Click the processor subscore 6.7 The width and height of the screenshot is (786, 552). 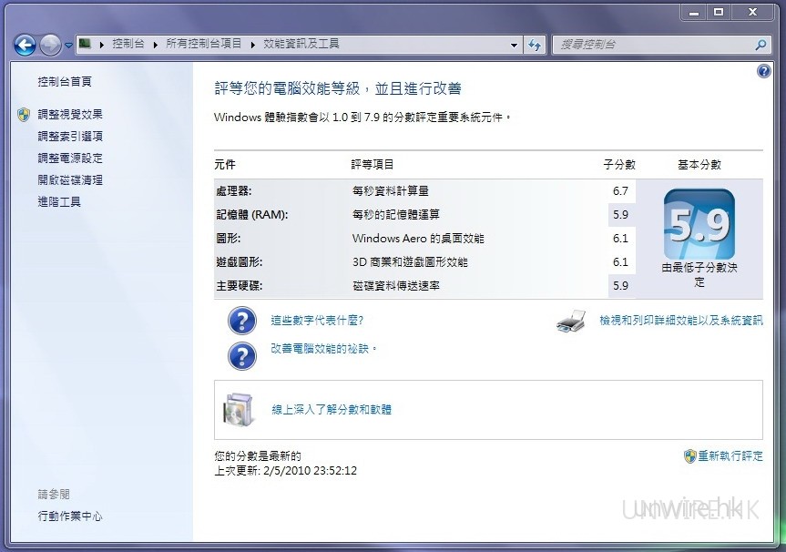click(x=620, y=191)
